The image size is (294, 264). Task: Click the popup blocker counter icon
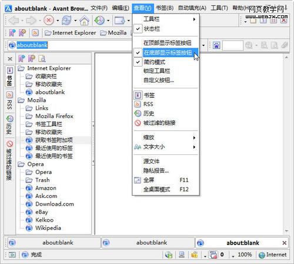click(x=213, y=255)
